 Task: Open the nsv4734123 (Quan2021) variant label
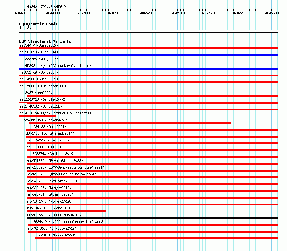tap(46, 127)
